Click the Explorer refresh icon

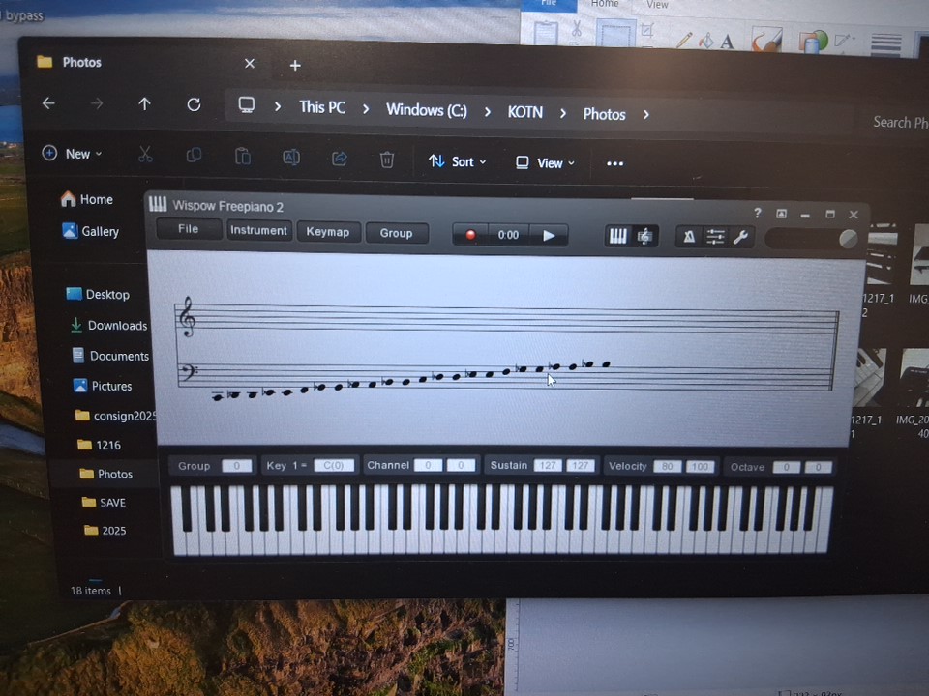point(194,104)
